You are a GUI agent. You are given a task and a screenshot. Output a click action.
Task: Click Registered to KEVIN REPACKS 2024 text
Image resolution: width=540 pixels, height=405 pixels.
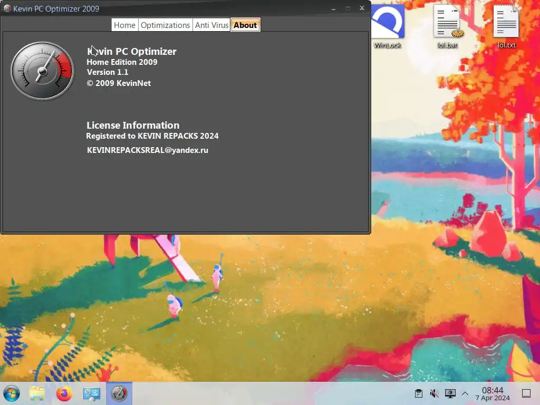[152, 136]
